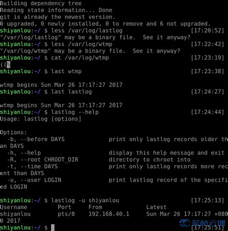The width and height of the screenshot is (228, 231).
Task: Click the IP address 192.168.40.1
Action: (109, 214)
